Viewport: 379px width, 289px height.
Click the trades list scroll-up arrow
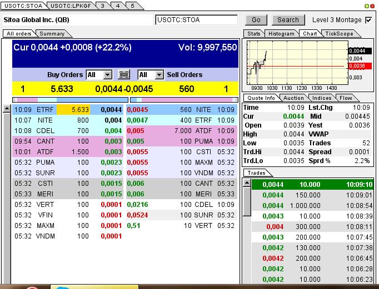pyautogui.click(x=247, y=184)
